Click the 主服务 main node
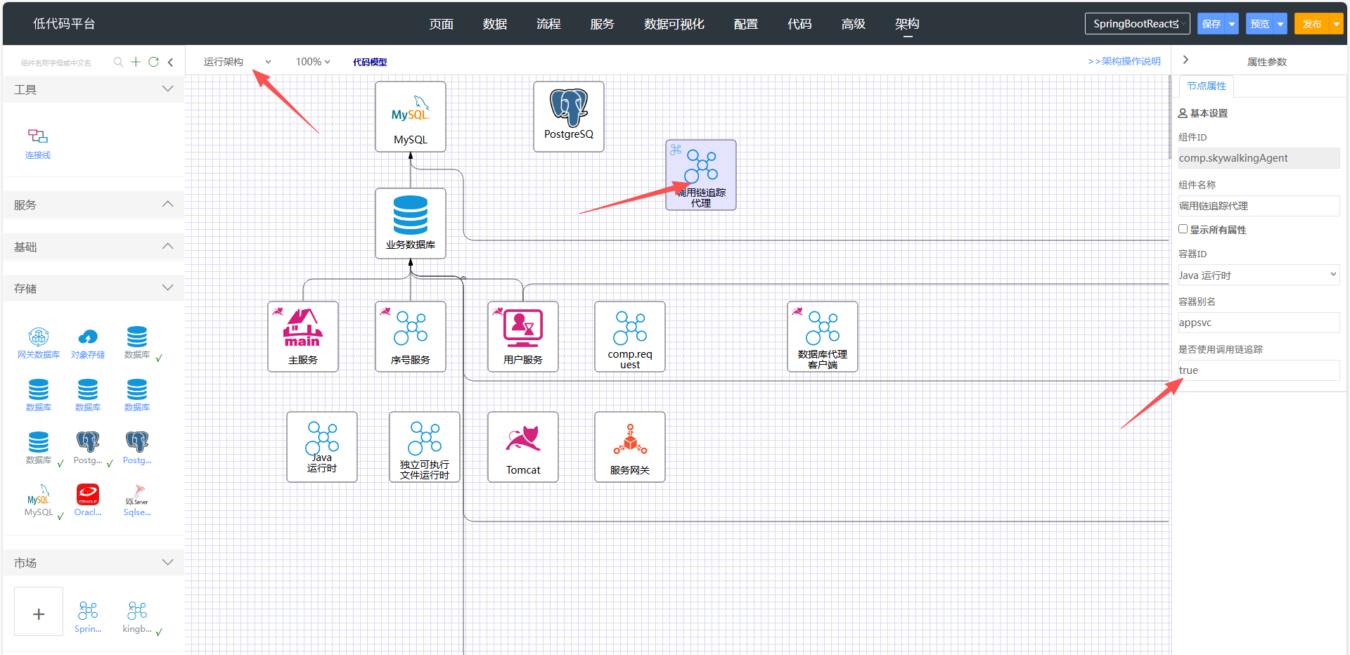 point(303,336)
